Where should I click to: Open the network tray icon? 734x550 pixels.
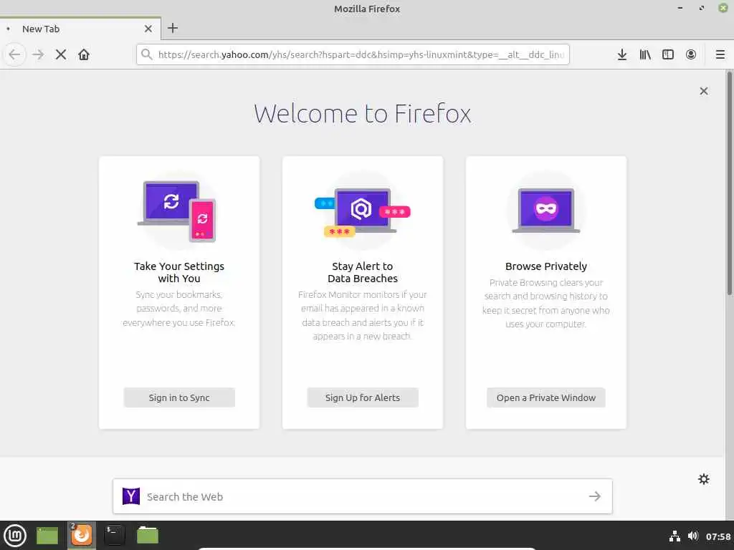pos(675,536)
